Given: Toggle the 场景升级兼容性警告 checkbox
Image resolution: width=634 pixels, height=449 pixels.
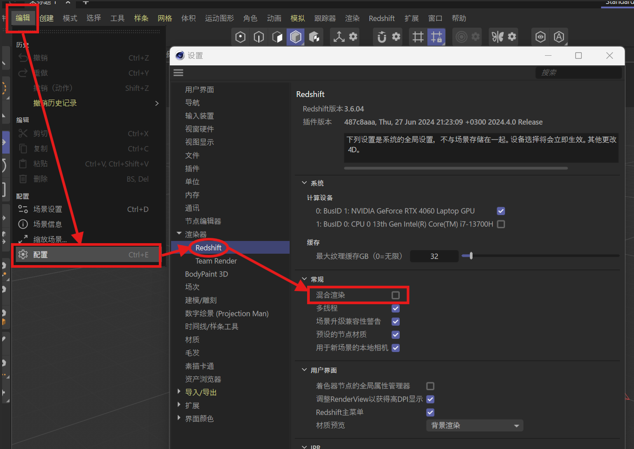Looking at the screenshot, I should coord(396,322).
